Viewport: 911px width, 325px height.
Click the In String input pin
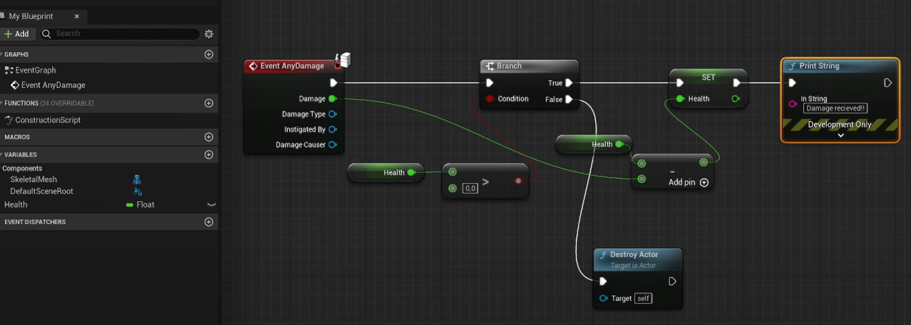792,104
